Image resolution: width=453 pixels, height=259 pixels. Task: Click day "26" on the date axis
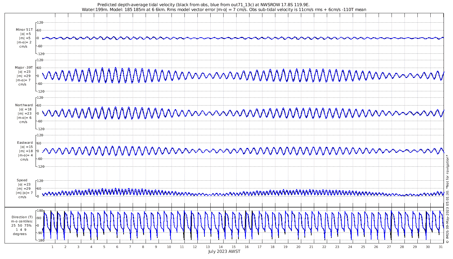[376, 247]
